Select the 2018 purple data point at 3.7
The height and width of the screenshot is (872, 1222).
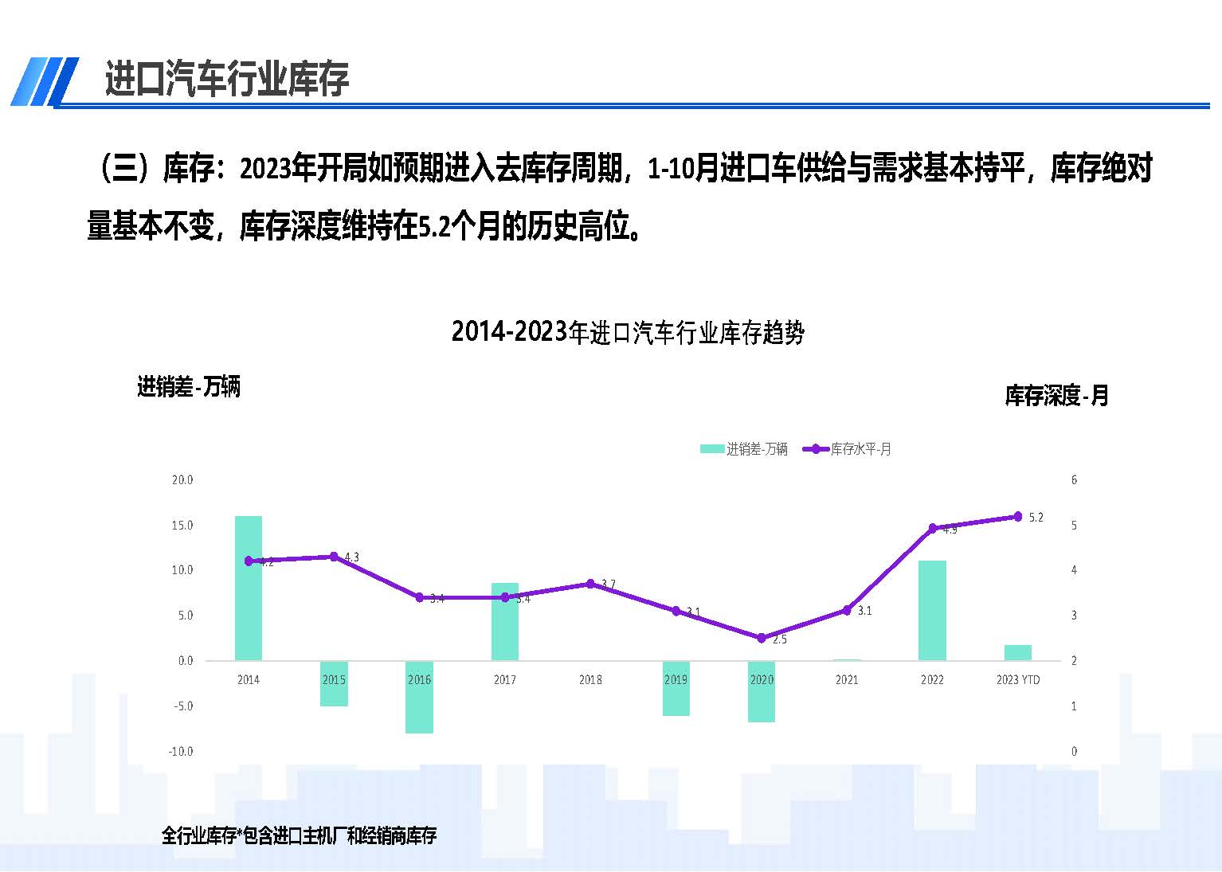[590, 584]
